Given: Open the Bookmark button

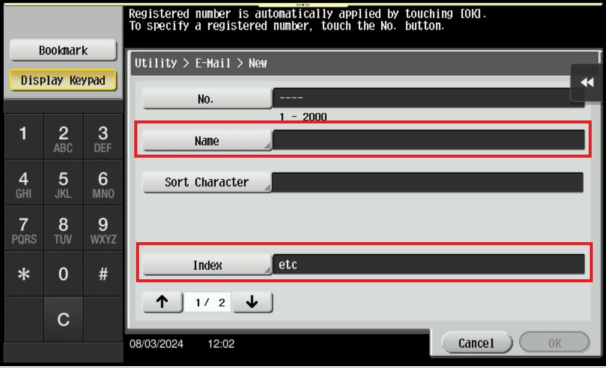Looking at the screenshot, I should click(x=63, y=51).
